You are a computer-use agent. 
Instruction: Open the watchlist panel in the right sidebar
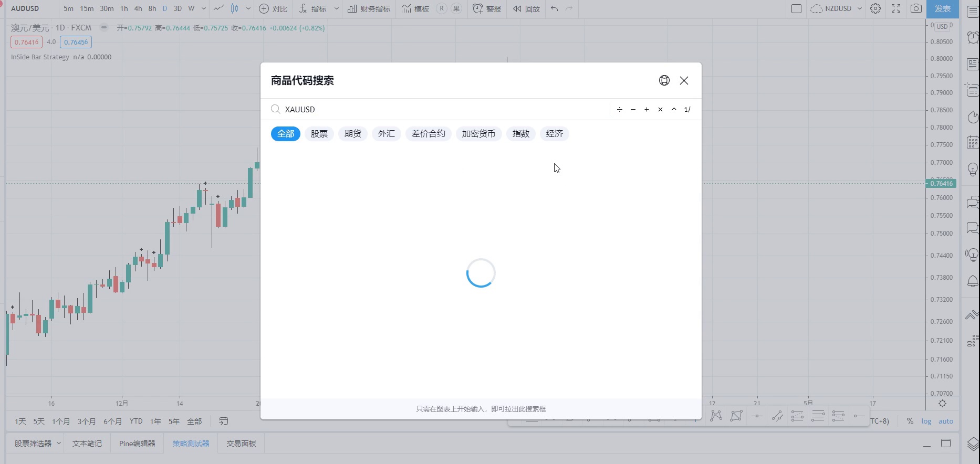click(973, 11)
